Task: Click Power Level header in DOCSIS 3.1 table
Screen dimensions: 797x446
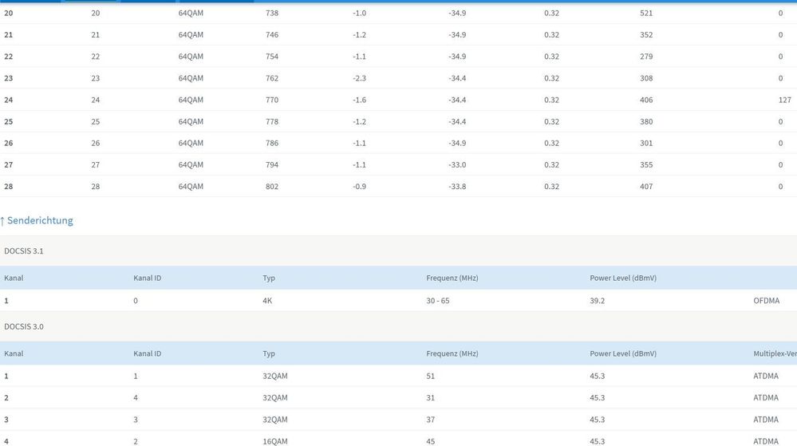Action: pos(623,278)
